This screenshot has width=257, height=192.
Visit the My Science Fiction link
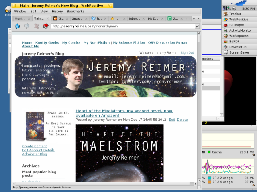(129, 43)
